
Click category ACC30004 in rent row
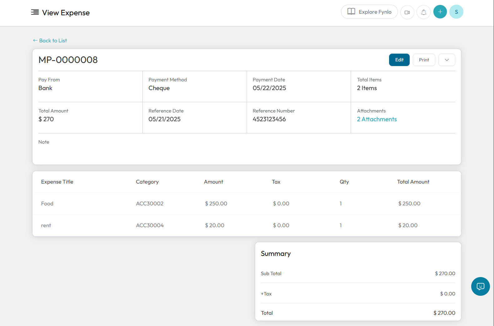(150, 225)
